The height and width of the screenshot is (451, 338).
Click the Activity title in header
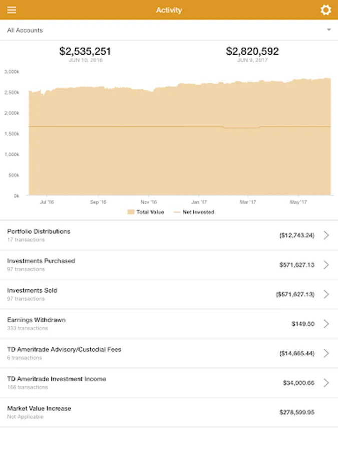169,10
